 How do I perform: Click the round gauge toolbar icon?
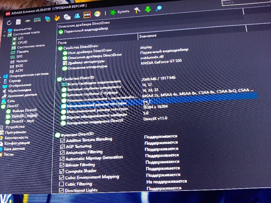pyautogui.click(x=98, y=14)
